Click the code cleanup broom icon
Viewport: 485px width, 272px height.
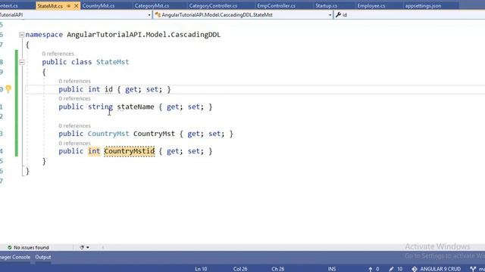click(82, 247)
